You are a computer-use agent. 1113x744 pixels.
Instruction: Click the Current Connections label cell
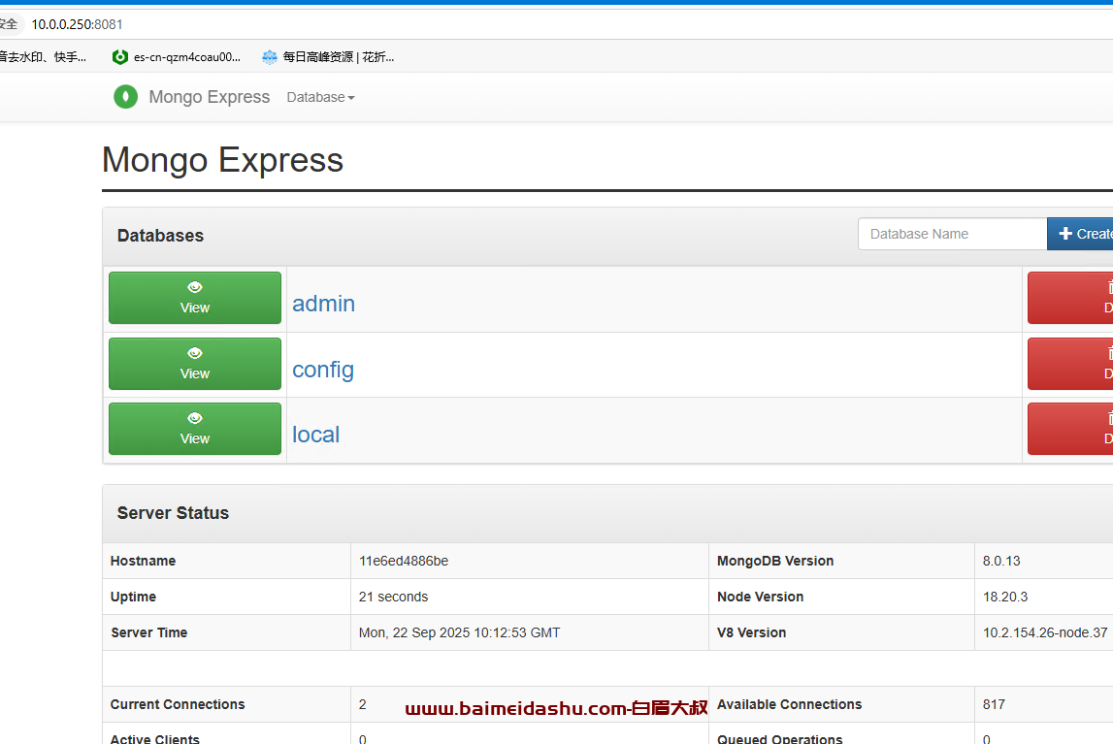226,704
